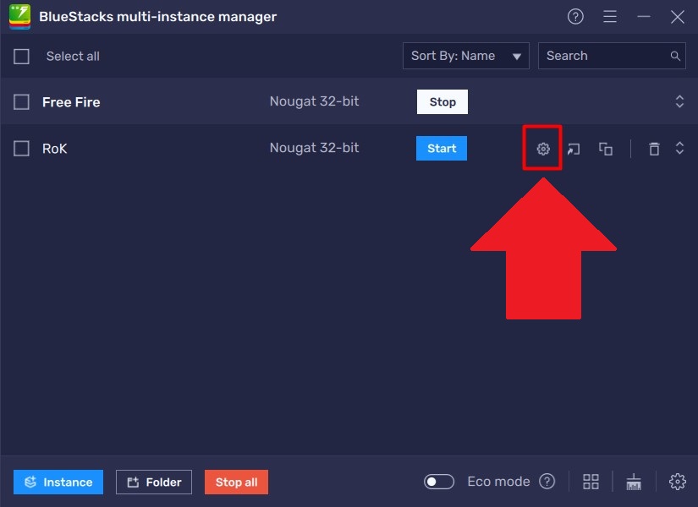
Task: Check the RoK instance checkbox
Action: tap(21, 148)
